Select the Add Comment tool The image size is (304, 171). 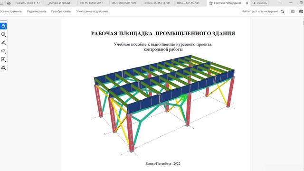pyautogui.click(x=3, y=34)
